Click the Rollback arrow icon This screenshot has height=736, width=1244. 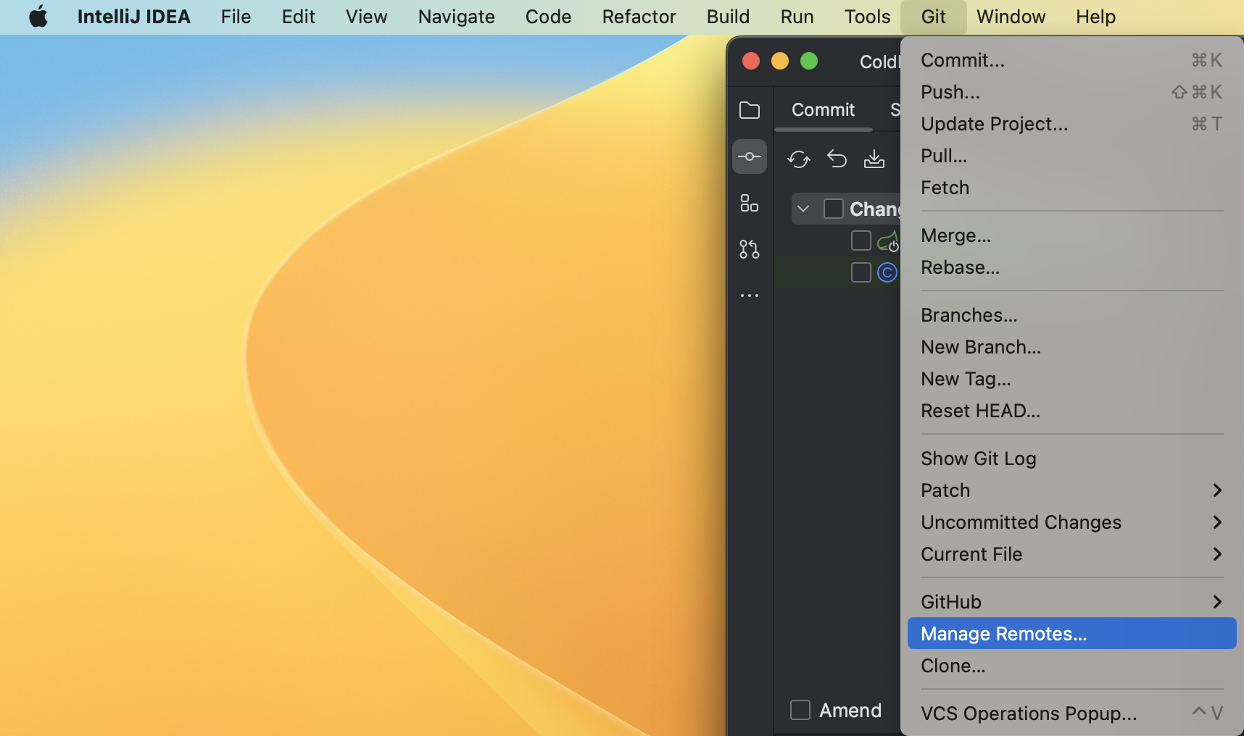(x=837, y=159)
